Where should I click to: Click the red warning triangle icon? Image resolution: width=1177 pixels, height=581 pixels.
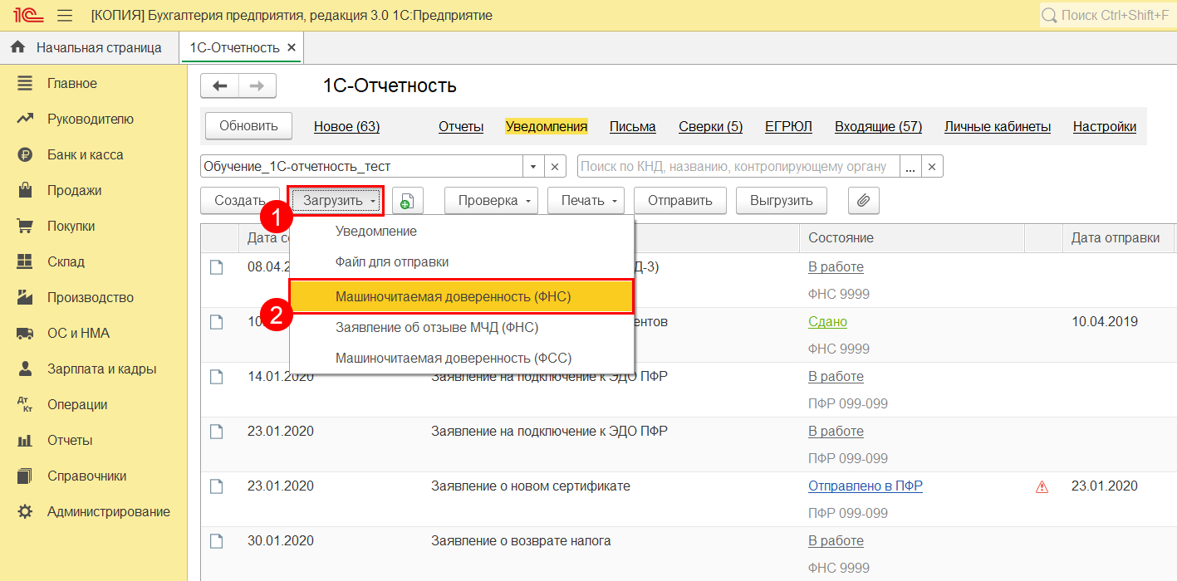click(x=1042, y=487)
